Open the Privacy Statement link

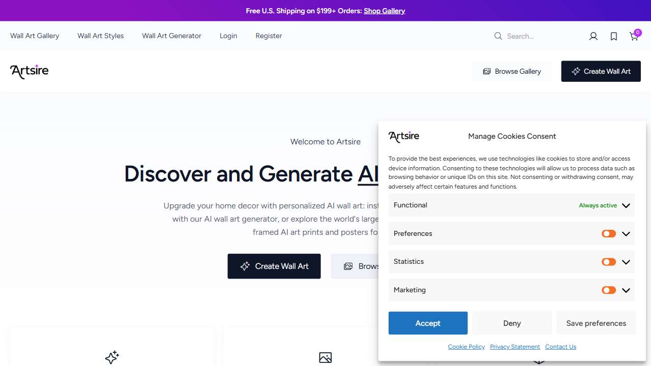click(x=515, y=347)
